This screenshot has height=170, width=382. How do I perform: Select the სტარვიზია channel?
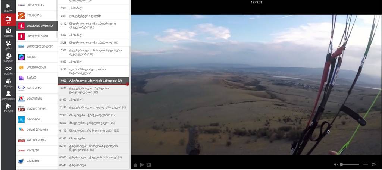click(37, 99)
